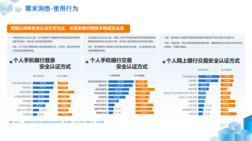Select the orange 42.5% bar for 虹膜识别

coord(229,114)
